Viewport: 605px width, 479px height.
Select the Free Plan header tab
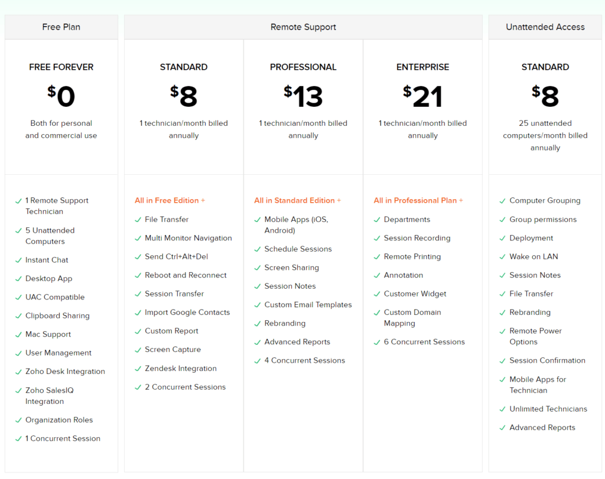[61, 27]
